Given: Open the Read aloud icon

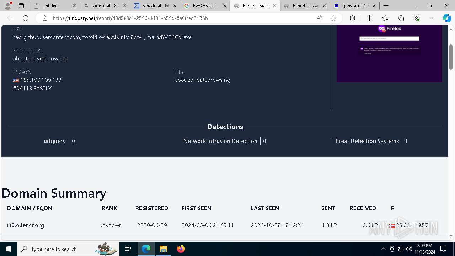Looking at the screenshot, I should [x=319, y=18].
